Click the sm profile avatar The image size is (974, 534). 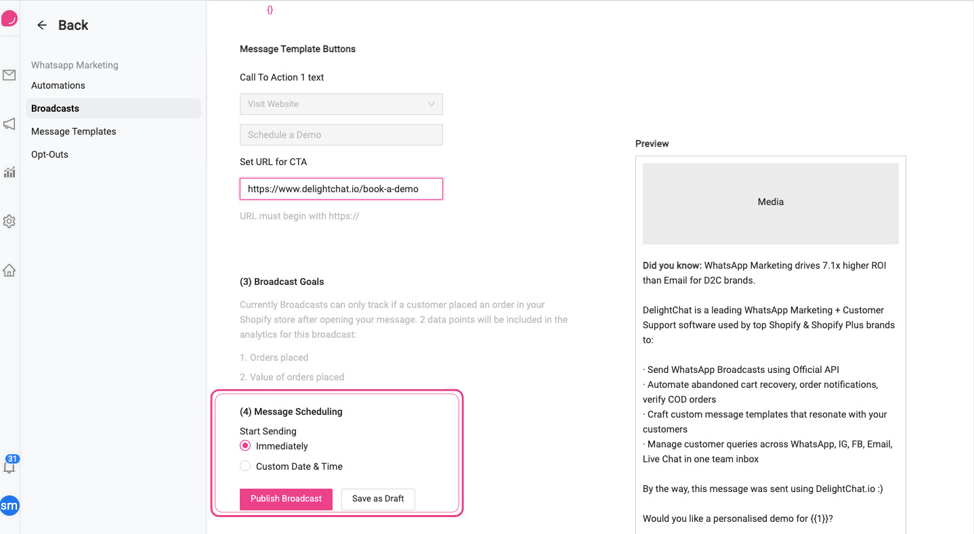[9, 506]
